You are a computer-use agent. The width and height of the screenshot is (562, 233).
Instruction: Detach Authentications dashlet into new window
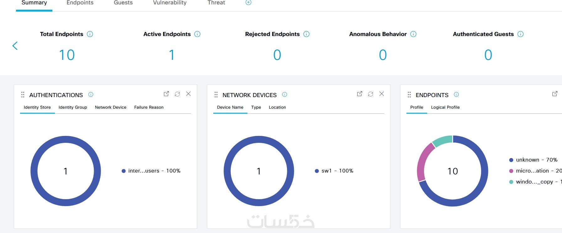pyautogui.click(x=166, y=94)
